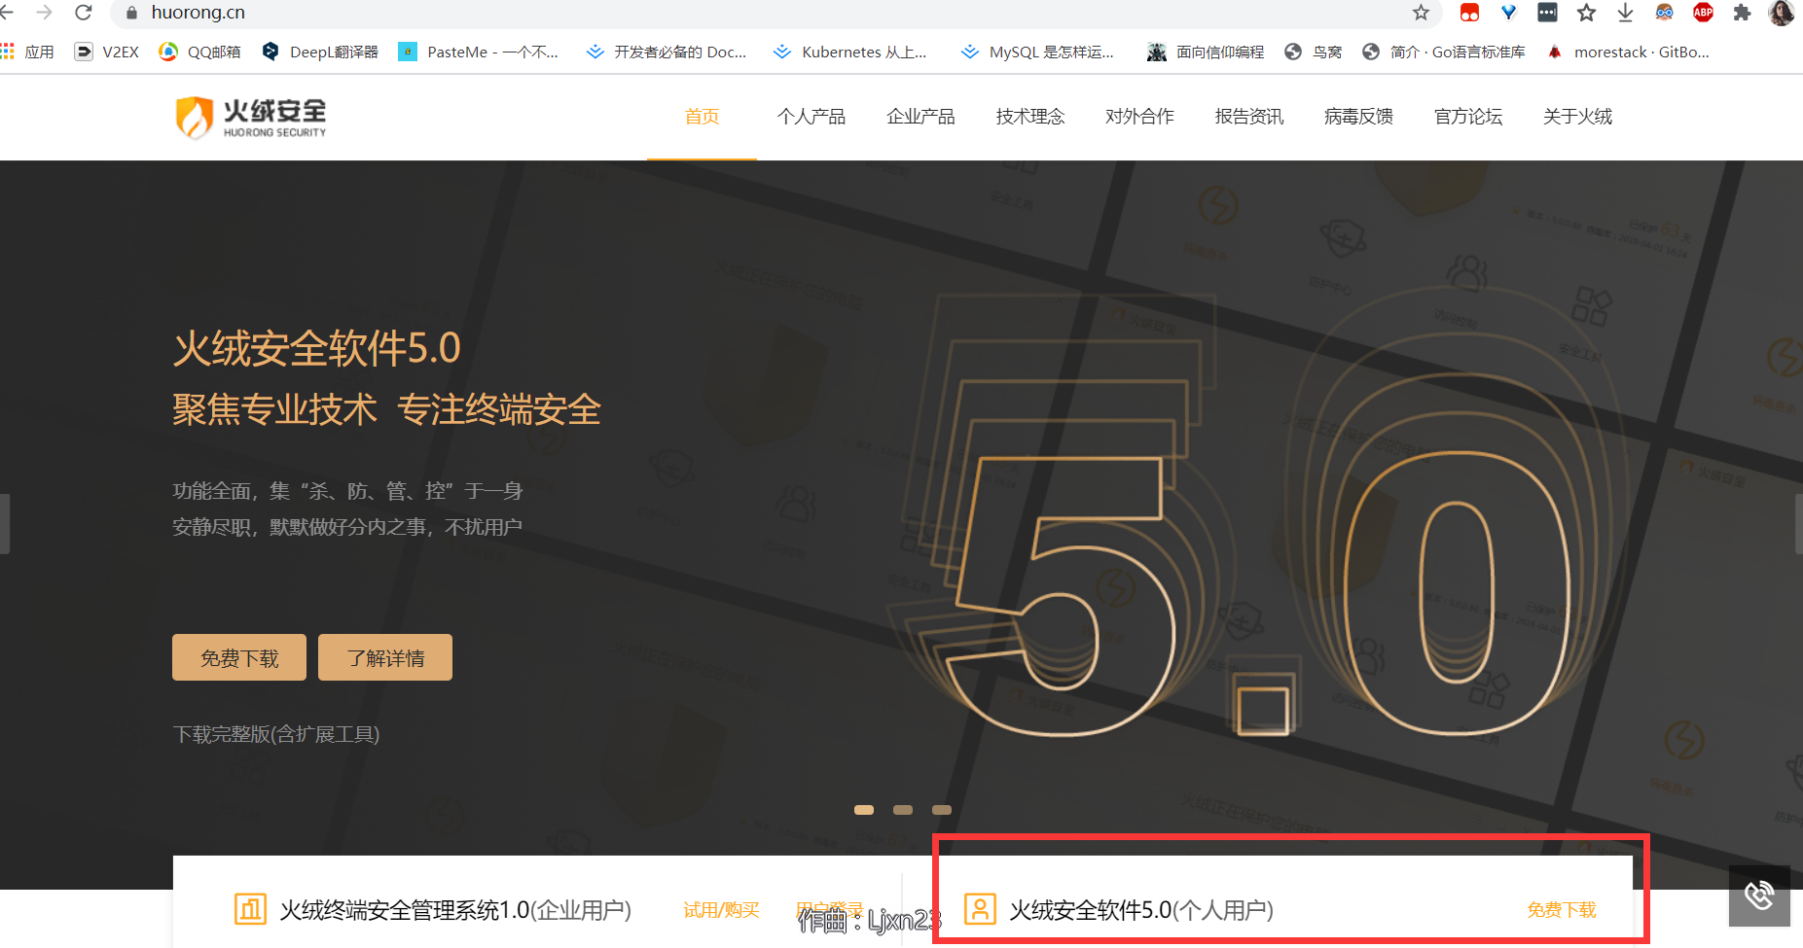1803x948 pixels.
Task: Select the third carousel indicator dot
Action: click(x=942, y=810)
